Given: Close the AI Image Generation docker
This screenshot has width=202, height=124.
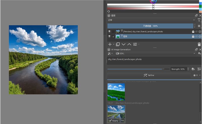Looking at the screenshot, I should point(200,50).
